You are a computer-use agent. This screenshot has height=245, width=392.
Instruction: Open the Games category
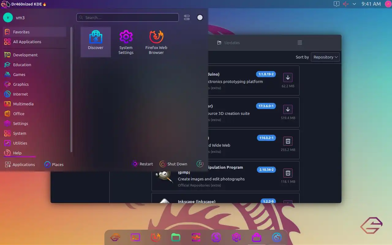click(34, 74)
